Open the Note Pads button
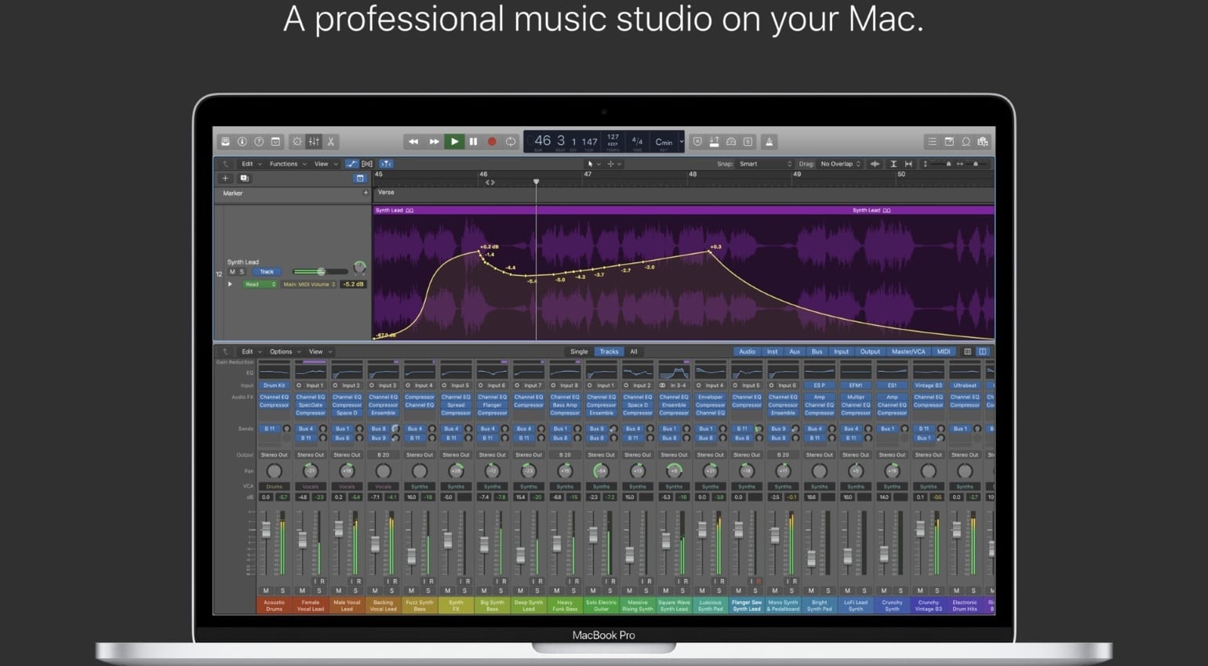This screenshot has width=1208, height=666. tap(949, 142)
